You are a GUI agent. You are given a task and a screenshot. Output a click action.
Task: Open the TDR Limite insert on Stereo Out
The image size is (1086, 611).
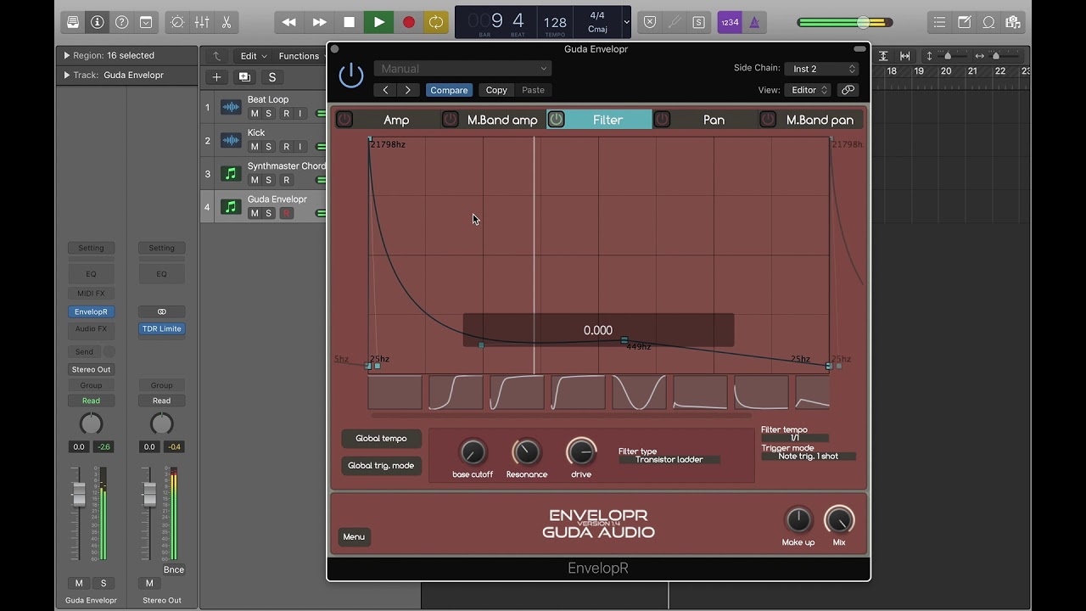(161, 328)
